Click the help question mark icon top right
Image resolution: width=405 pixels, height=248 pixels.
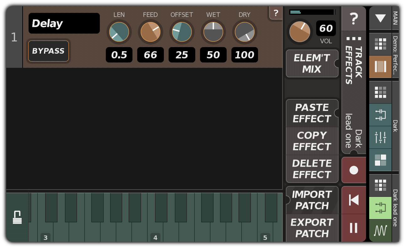[354, 19]
